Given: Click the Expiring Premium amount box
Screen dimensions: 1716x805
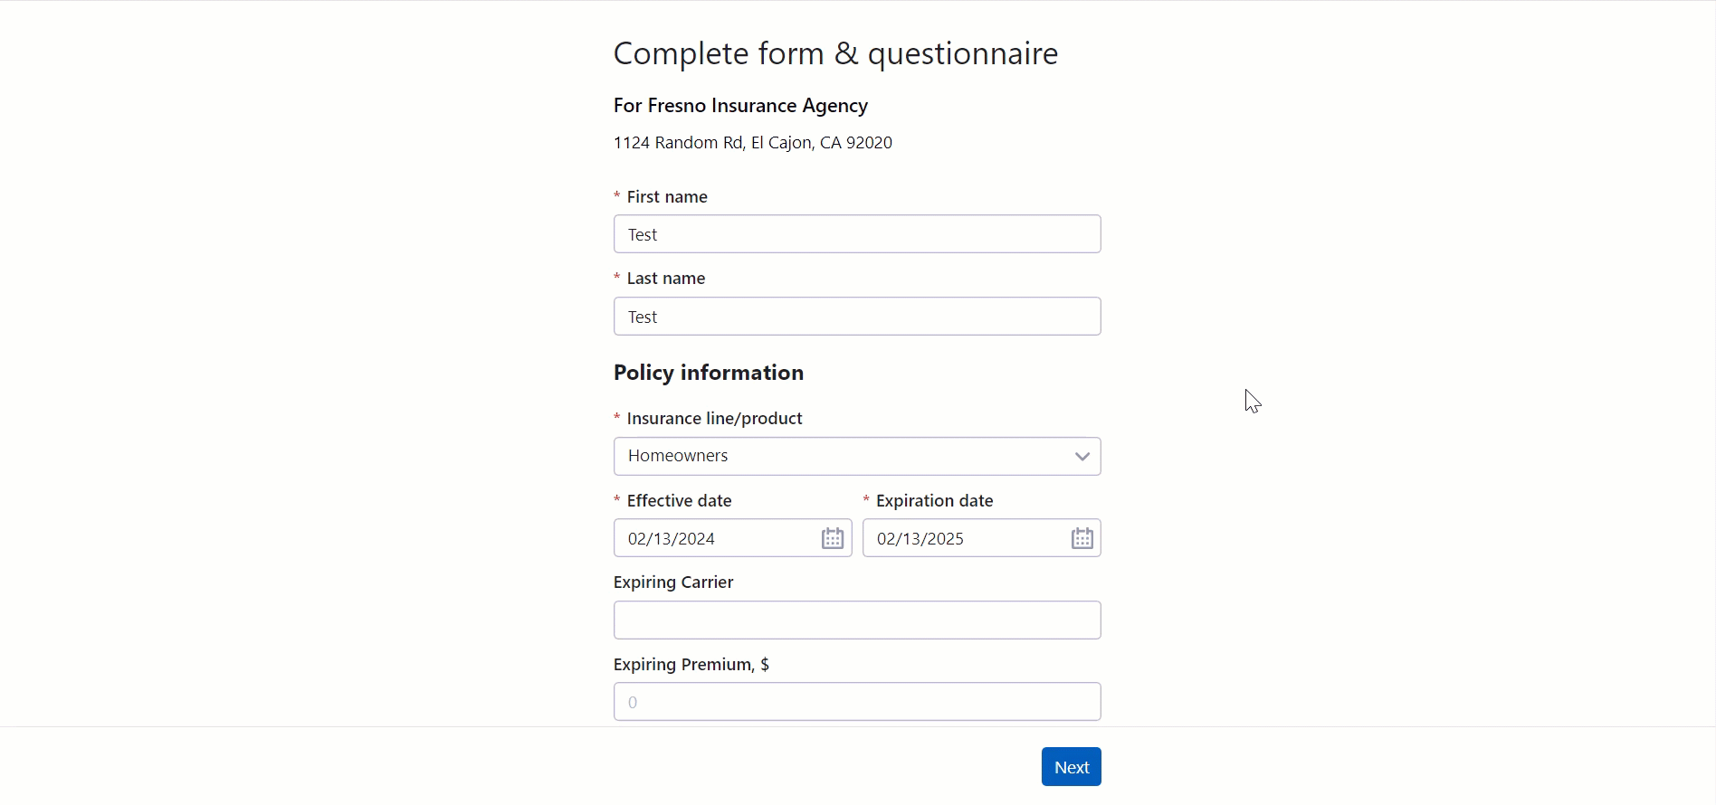Looking at the screenshot, I should click(x=856, y=701).
